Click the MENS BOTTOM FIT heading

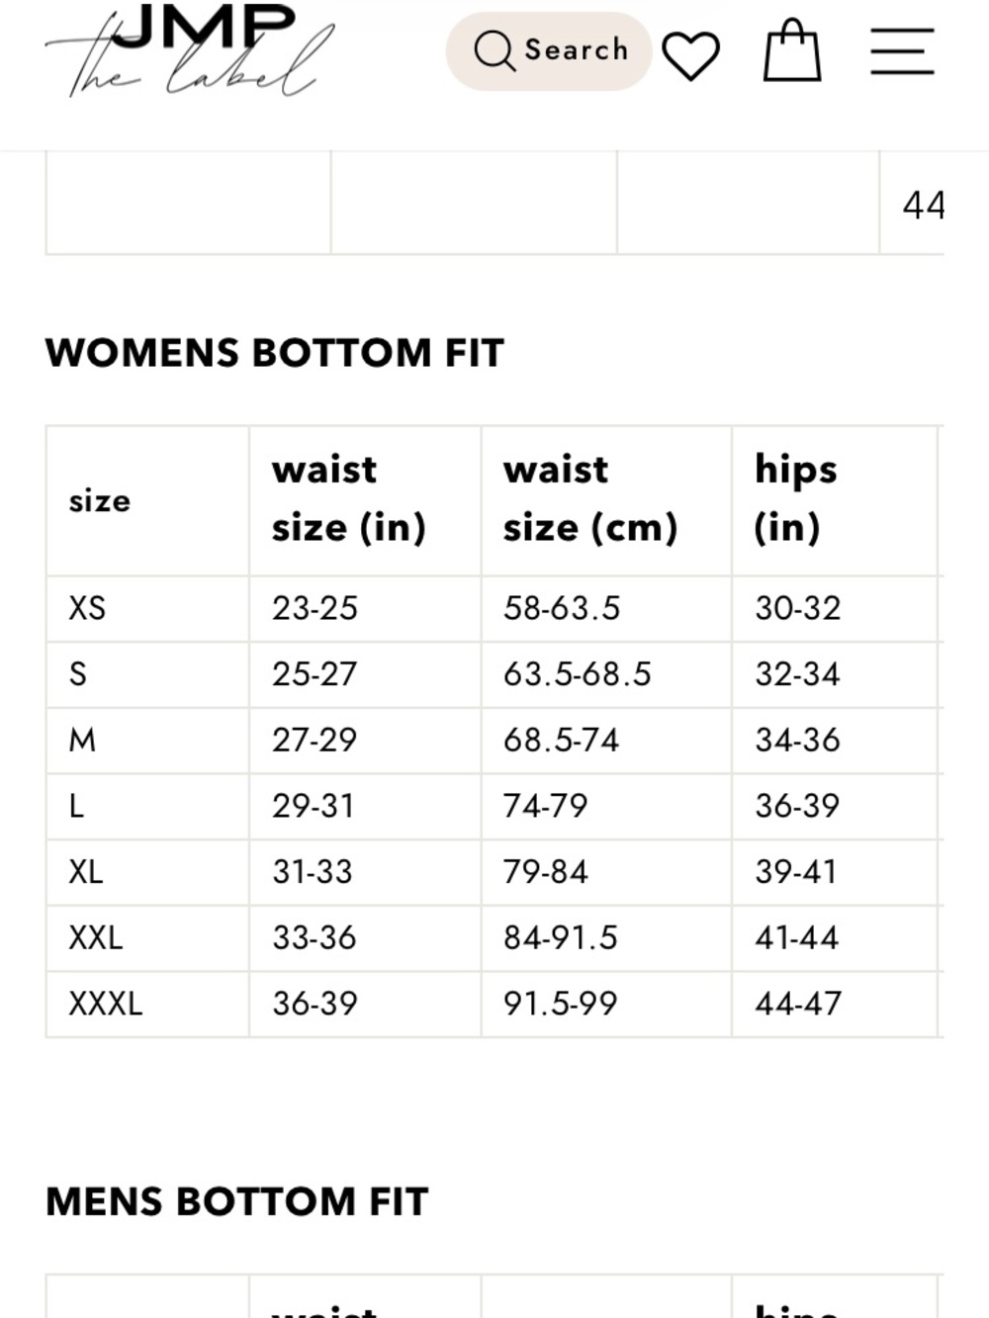coord(237,1202)
